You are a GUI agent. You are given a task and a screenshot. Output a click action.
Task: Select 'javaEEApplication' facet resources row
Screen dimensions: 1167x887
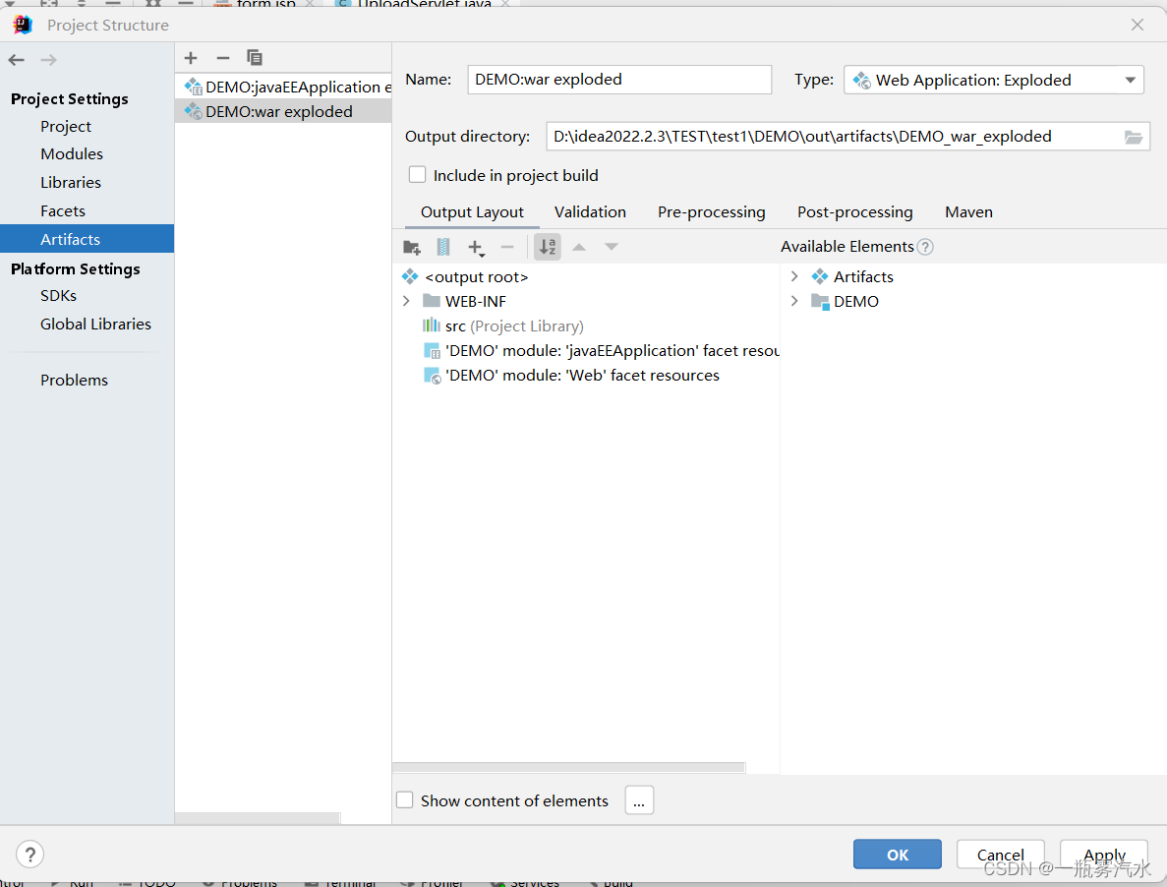tap(586, 351)
